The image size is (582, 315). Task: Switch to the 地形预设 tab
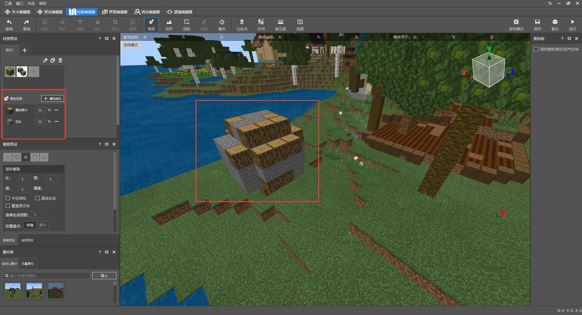[x=27, y=240]
